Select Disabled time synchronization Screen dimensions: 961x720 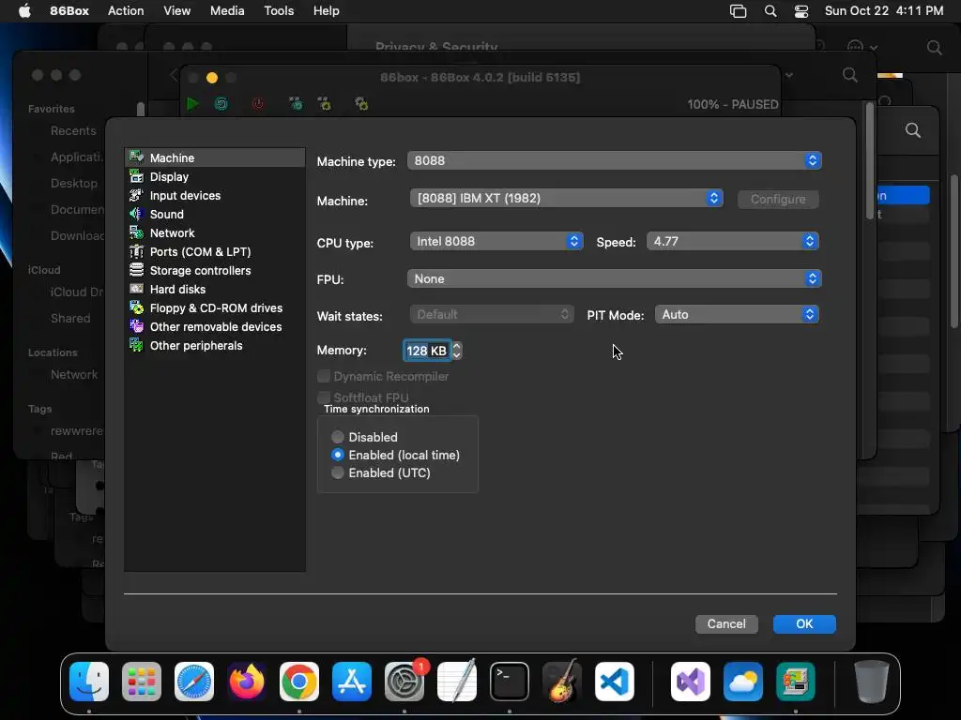pyautogui.click(x=338, y=437)
